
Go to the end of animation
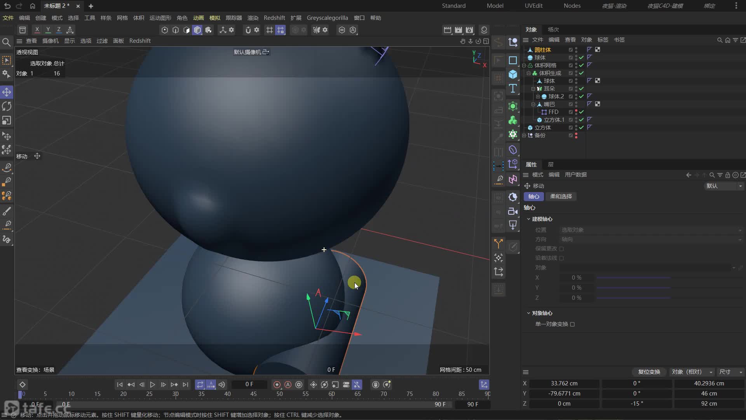[x=185, y=385]
